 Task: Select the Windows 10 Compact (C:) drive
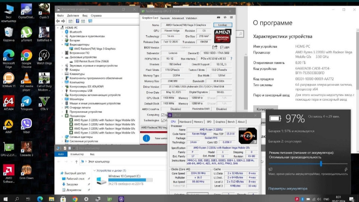124,180
